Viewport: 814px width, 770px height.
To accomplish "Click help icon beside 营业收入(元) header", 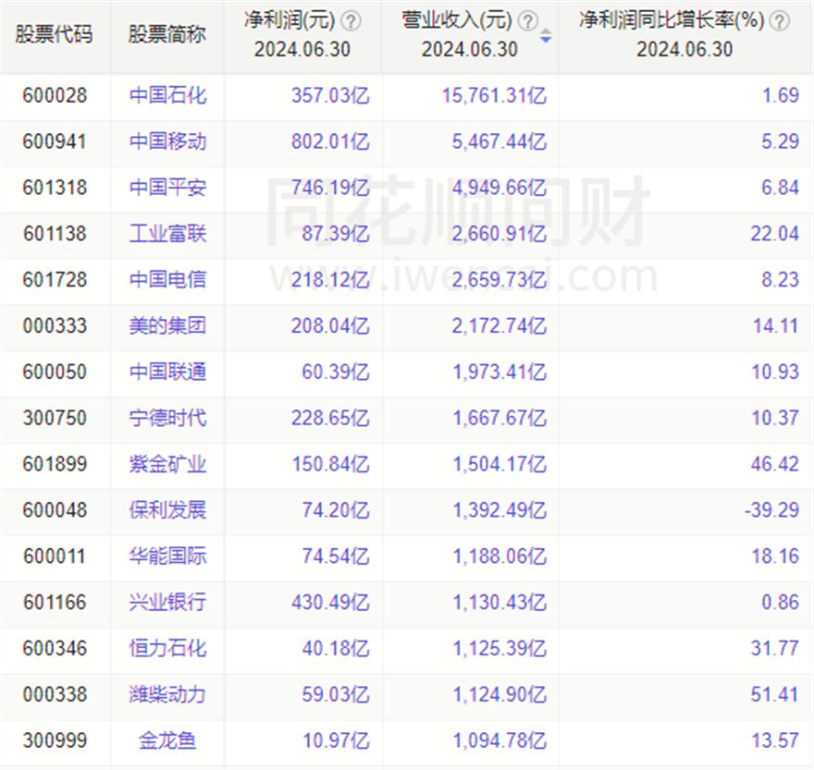I will click(527, 21).
